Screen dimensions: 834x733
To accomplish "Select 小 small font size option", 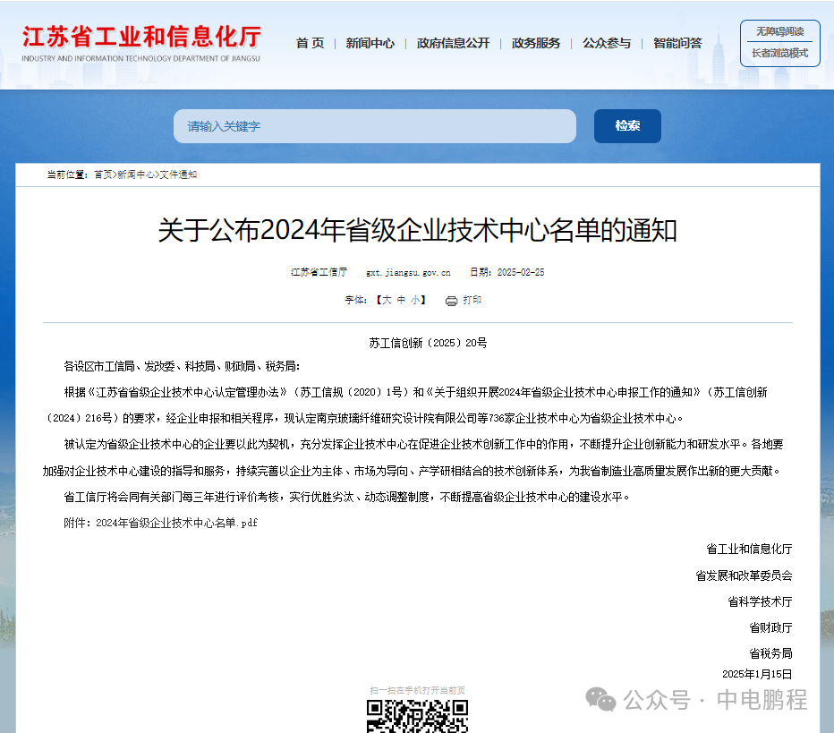I will click(414, 301).
